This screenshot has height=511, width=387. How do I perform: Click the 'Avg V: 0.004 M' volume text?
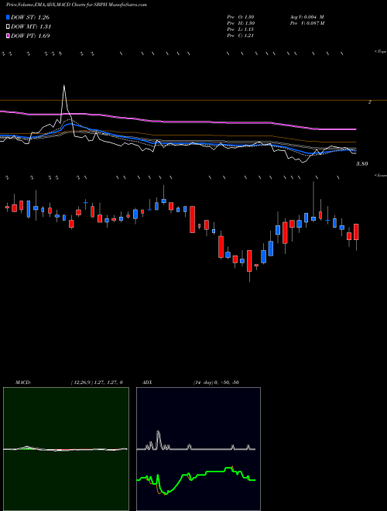click(307, 17)
